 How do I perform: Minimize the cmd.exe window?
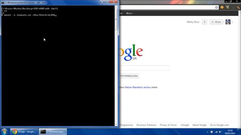102,1
